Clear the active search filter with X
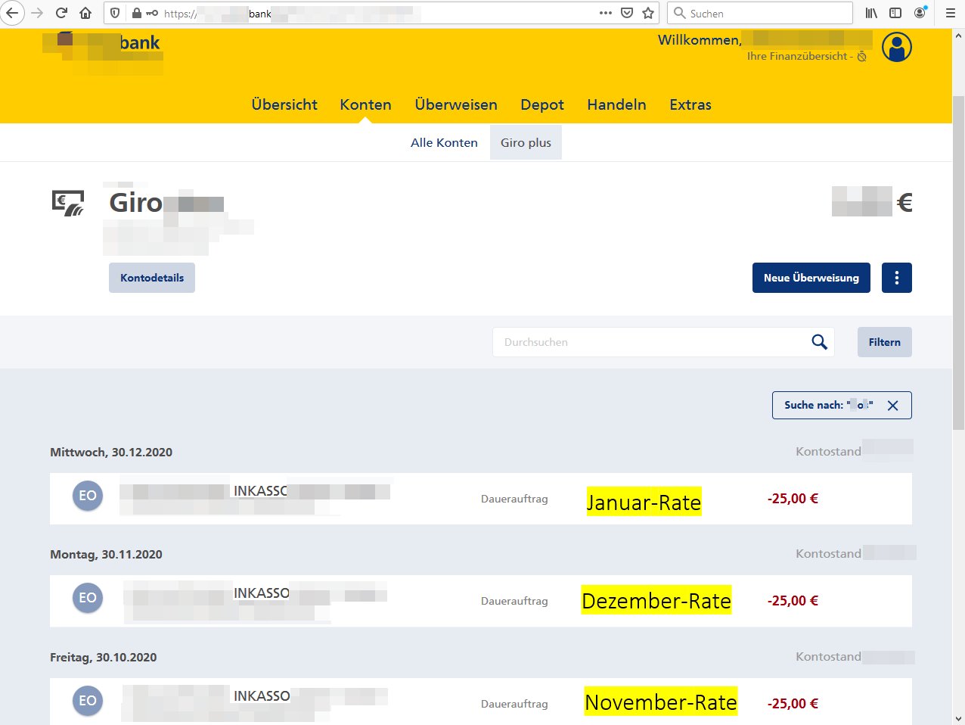Image resolution: width=965 pixels, height=725 pixels. click(892, 406)
